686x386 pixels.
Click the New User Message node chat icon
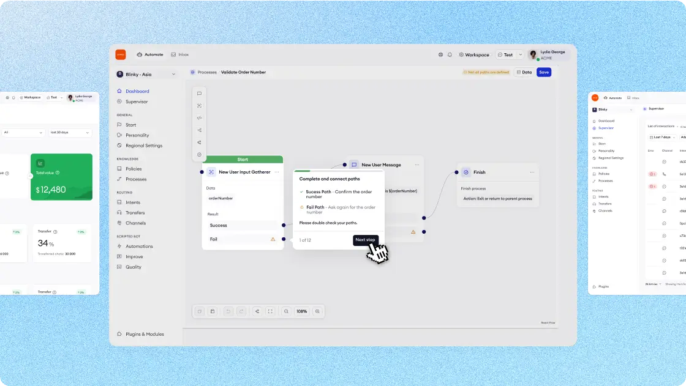point(354,165)
